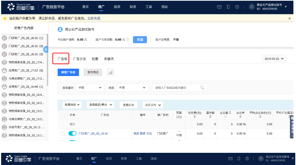Click icon of 抖音号推广_05_20_15:11 in sidebar
Viewport: 296px width, 165px height.
(x=4, y=127)
